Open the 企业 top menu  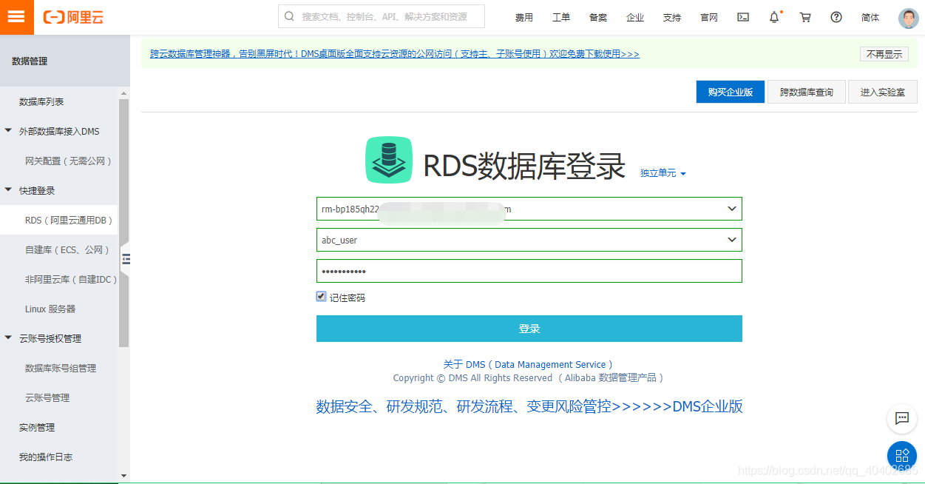[x=635, y=17]
